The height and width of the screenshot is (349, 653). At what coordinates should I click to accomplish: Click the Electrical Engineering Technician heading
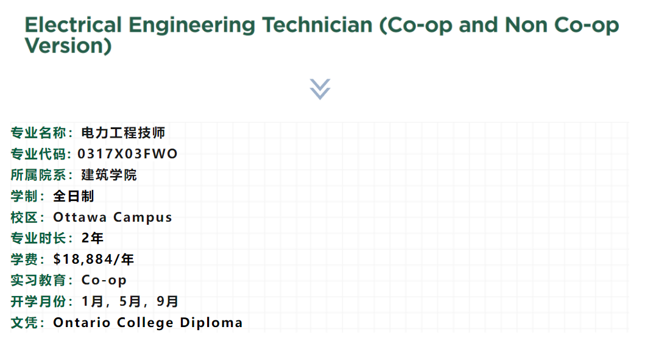pyautogui.click(x=321, y=35)
